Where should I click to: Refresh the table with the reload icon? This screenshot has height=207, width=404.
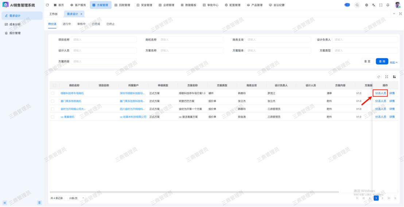point(379,77)
